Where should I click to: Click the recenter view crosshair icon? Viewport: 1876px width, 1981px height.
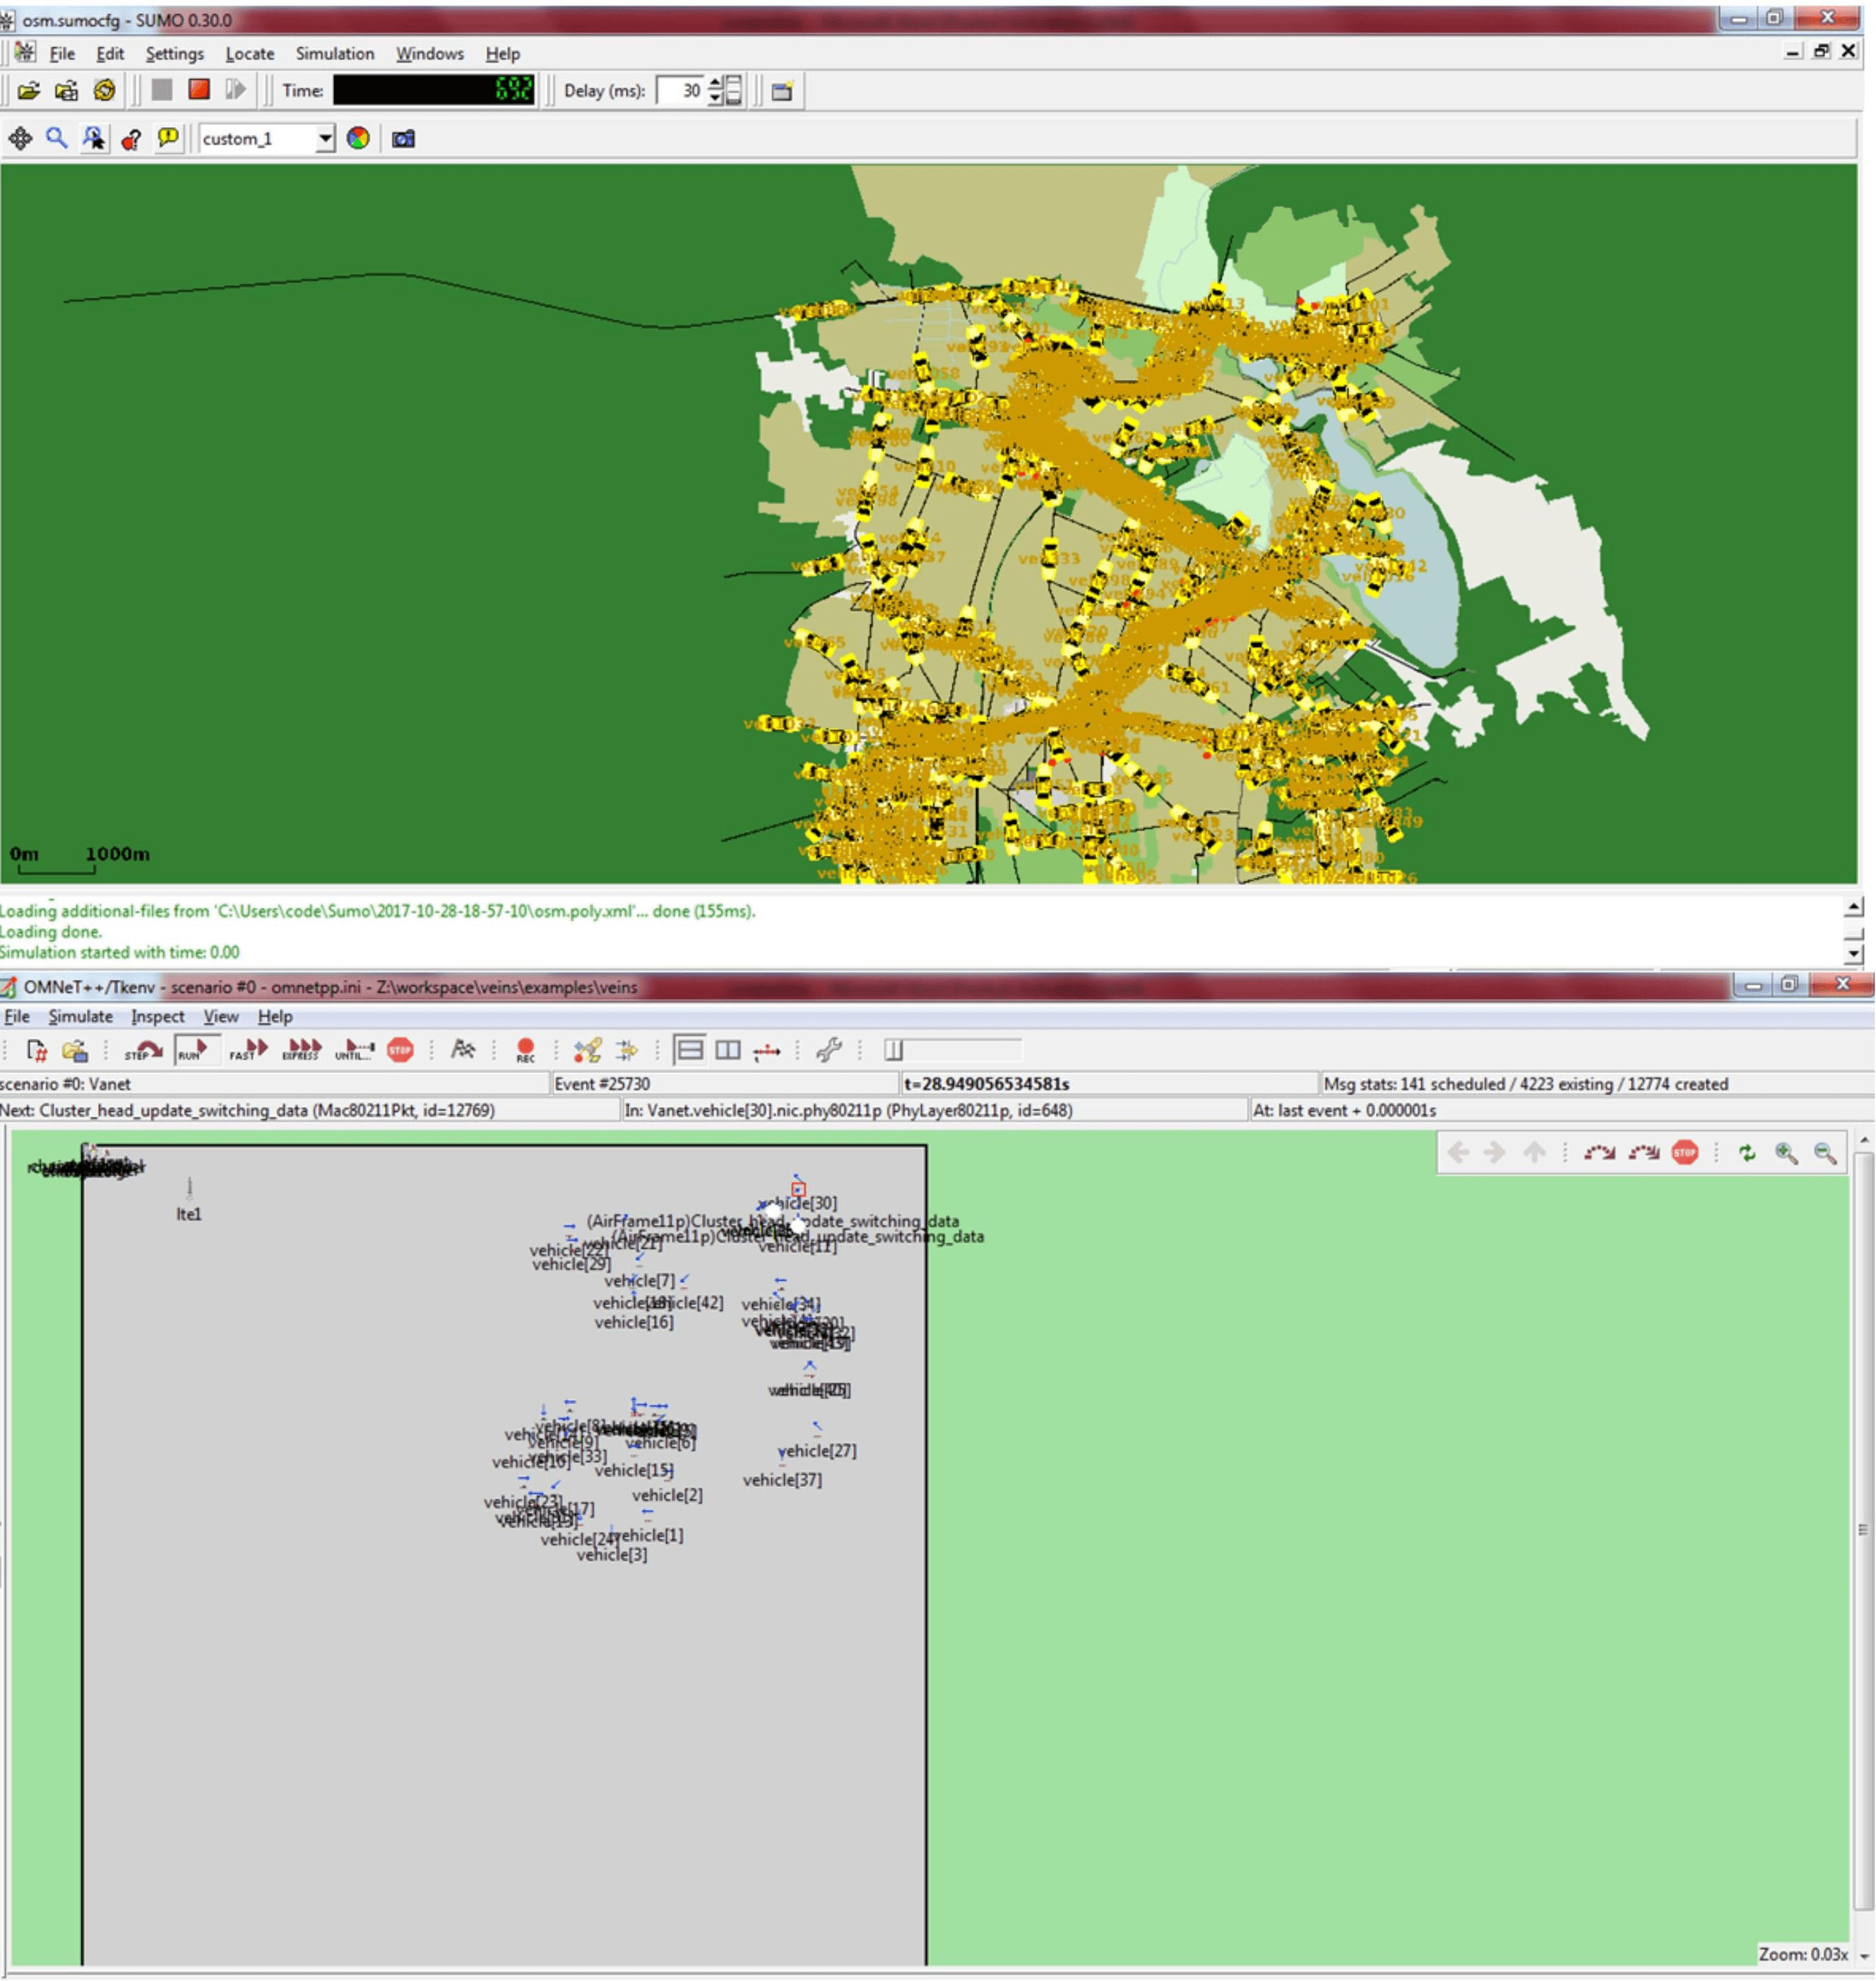[20, 139]
